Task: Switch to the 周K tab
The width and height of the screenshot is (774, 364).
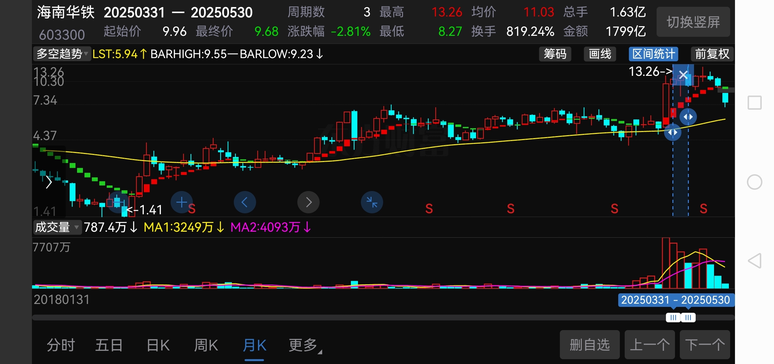Action: [x=206, y=345]
